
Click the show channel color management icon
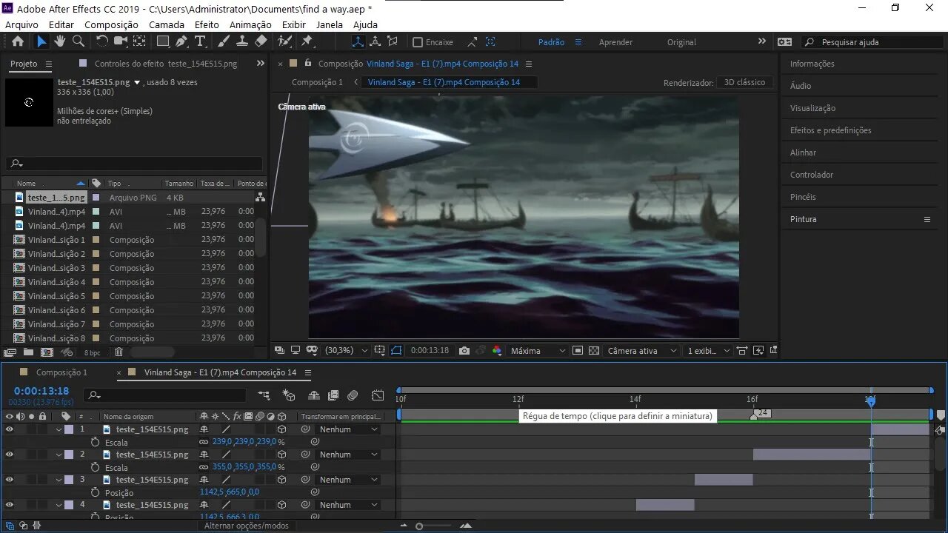[497, 350]
